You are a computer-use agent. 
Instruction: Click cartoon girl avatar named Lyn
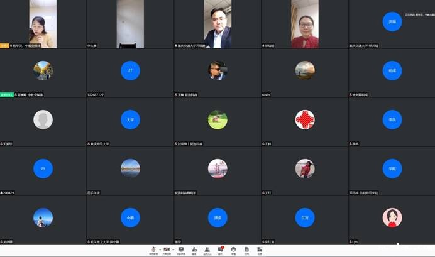[x=392, y=217]
